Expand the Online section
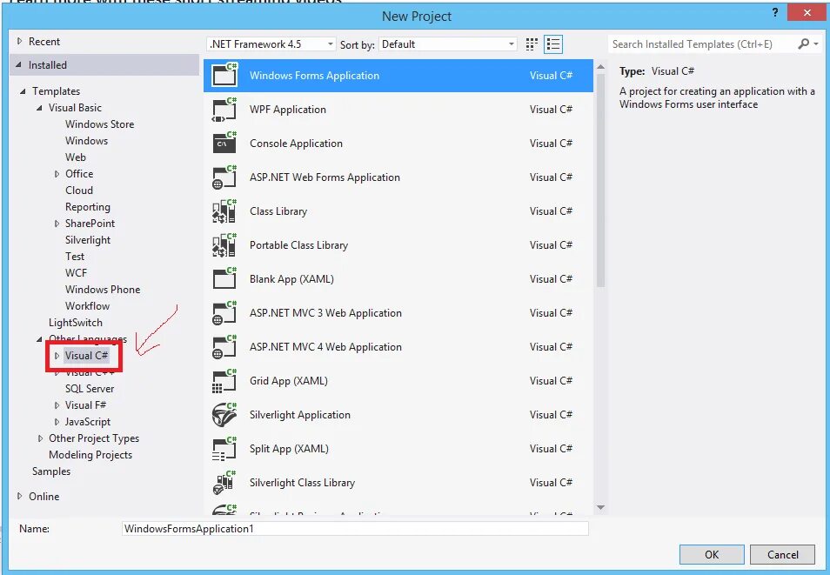The width and height of the screenshot is (830, 575). tap(20, 496)
